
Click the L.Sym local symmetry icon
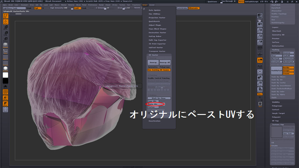pos(260,66)
